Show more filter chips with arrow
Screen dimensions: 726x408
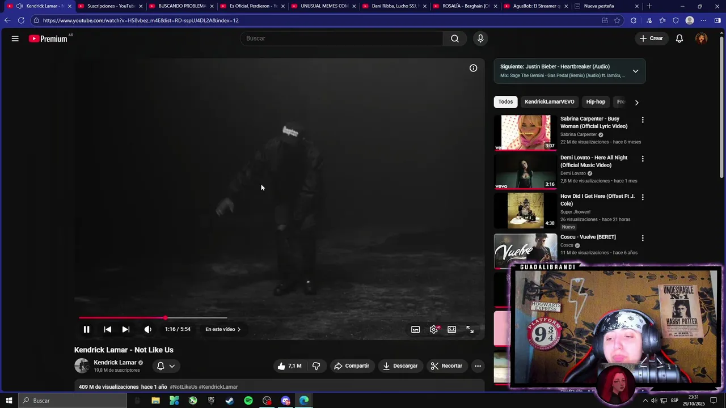tap(636, 103)
